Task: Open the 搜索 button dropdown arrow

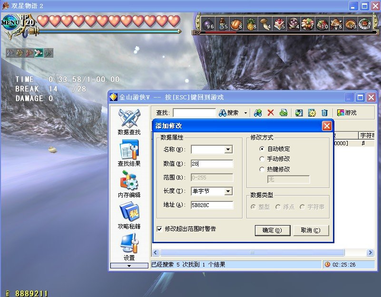Action: [245, 113]
